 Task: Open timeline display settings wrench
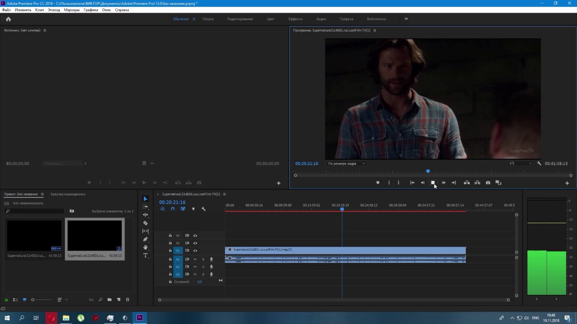[x=203, y=209]
